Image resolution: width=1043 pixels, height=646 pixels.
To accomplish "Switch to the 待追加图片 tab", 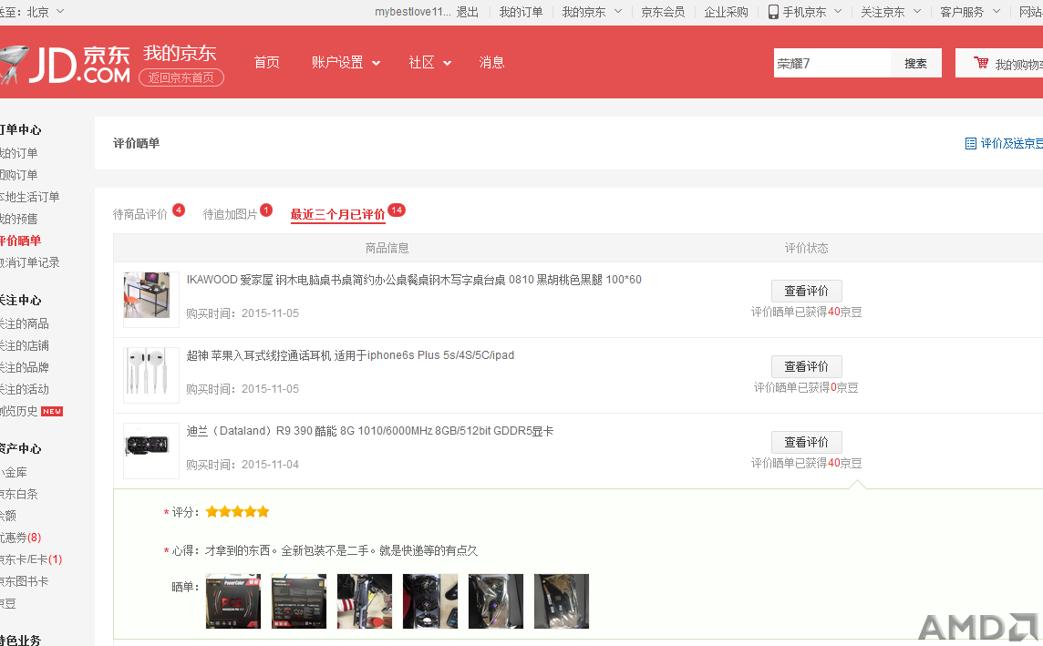I will pyautogui.click(x=230, y=214).
